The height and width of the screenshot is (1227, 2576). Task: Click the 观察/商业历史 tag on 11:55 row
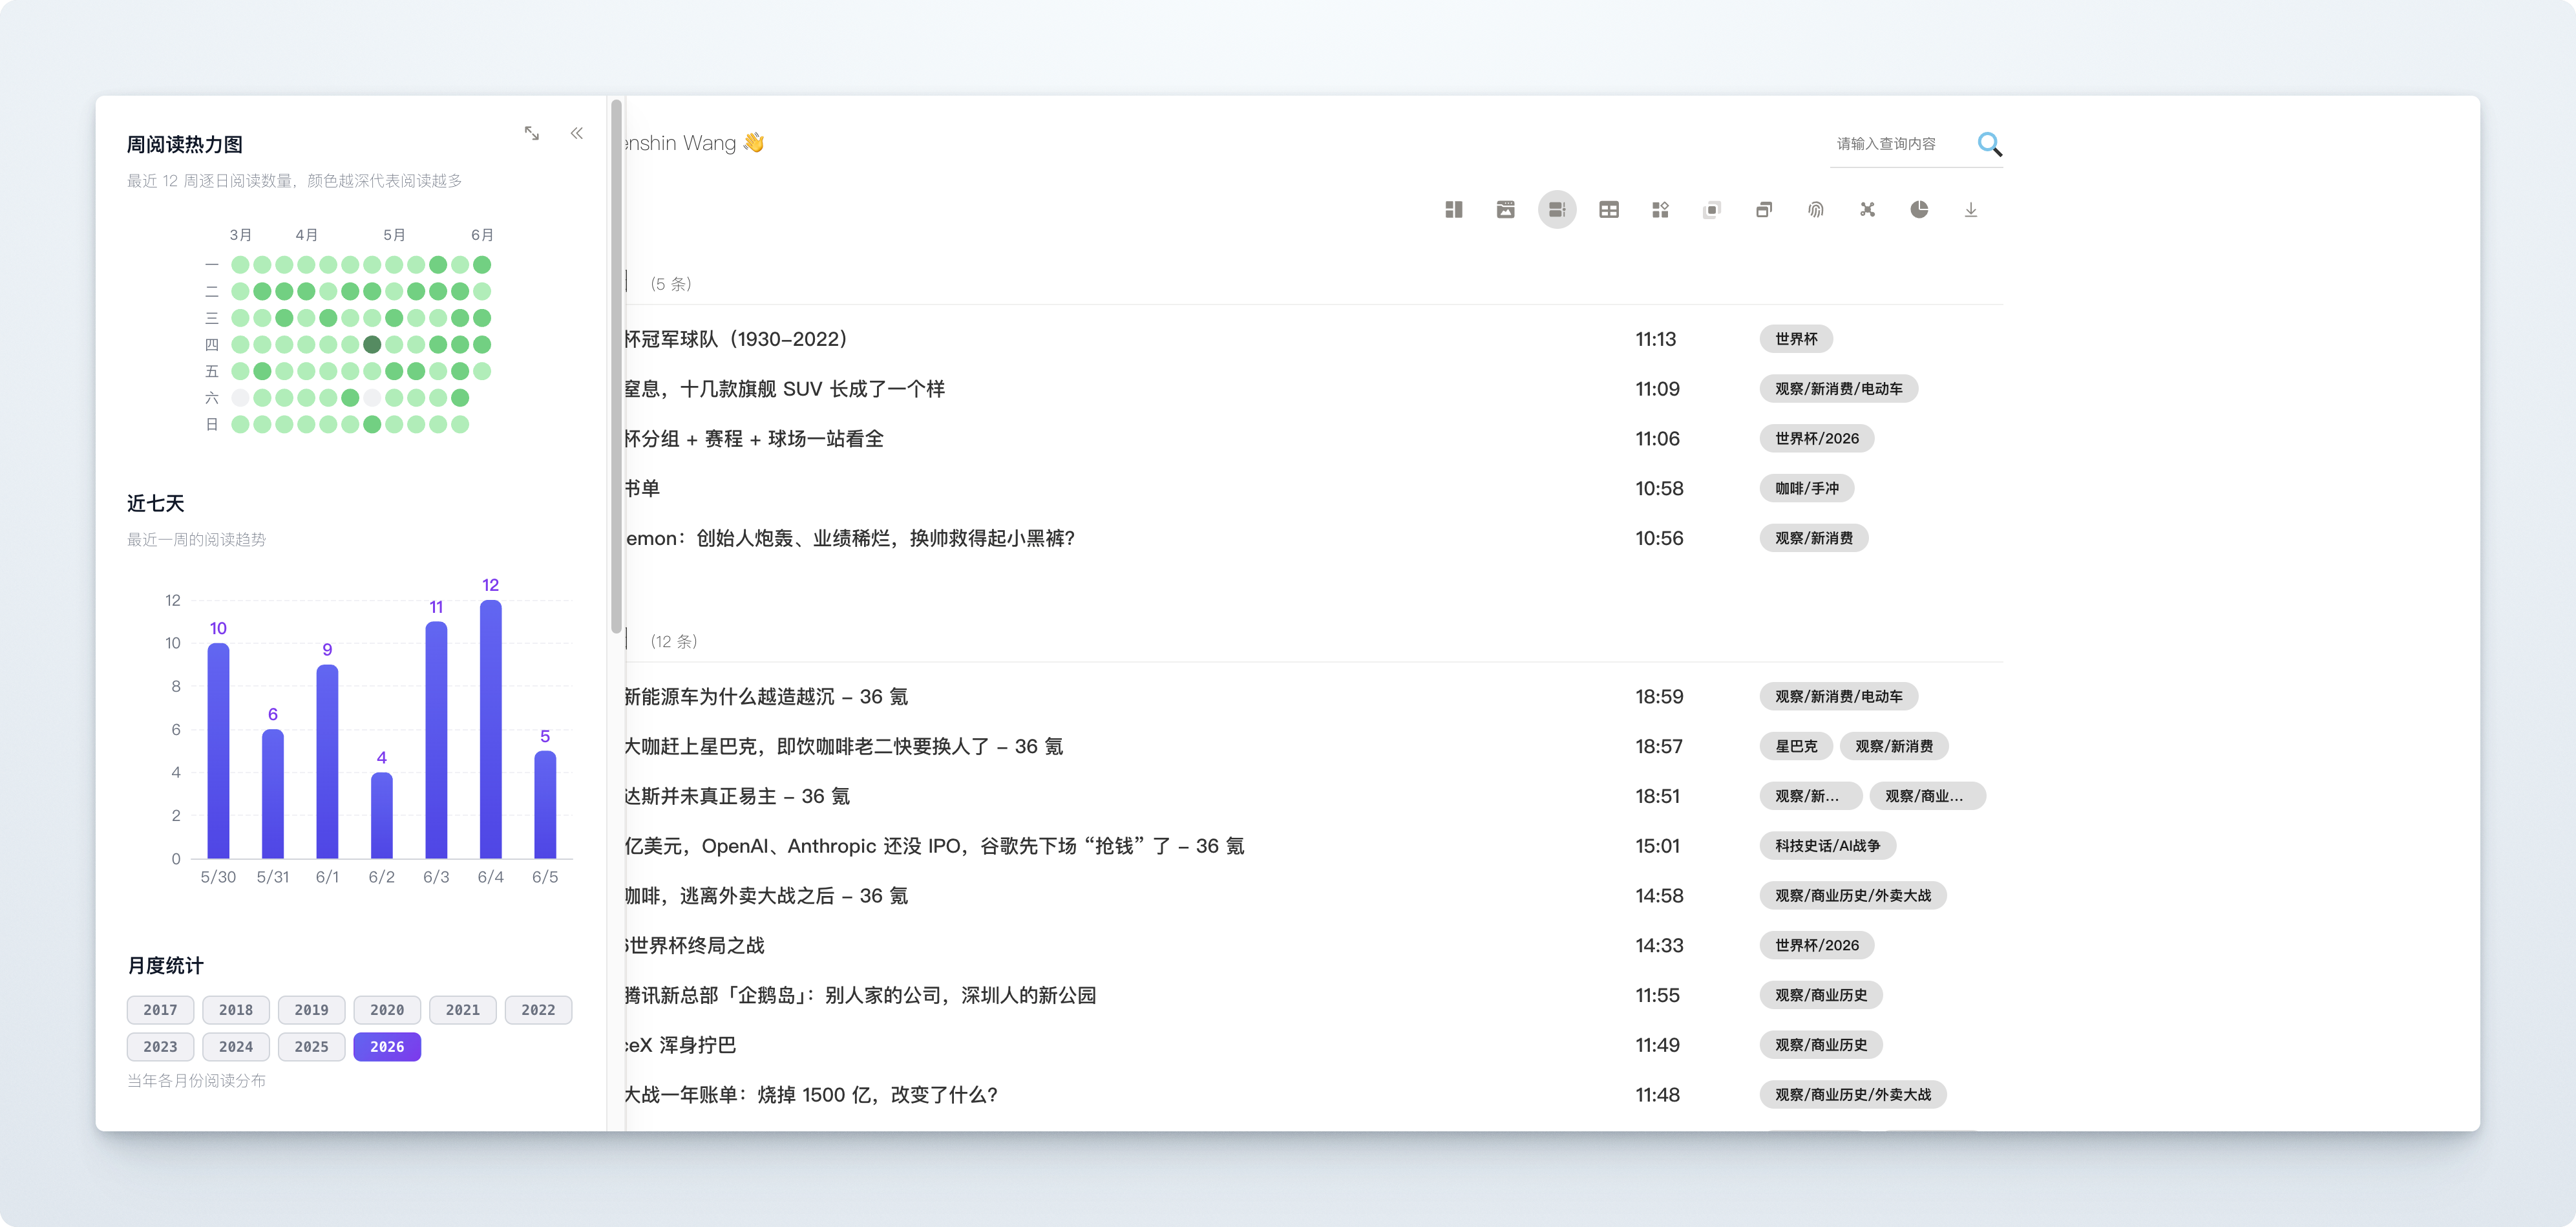[x=1820, y=995]
